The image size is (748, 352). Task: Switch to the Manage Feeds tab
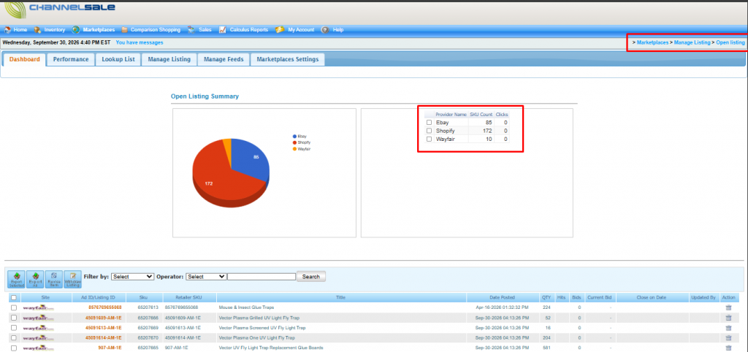tap(224, 60)
